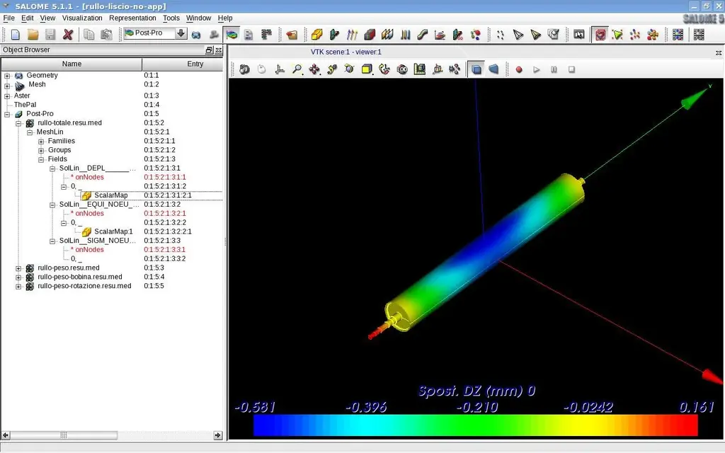Screen dimensions: 725x453
Task: Click the Pause recording button
Action: pos(554,69)
